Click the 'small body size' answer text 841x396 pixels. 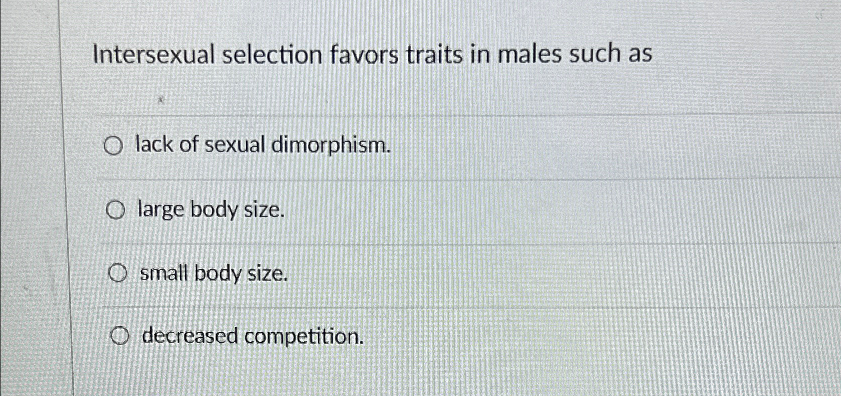tap(214, 274)
